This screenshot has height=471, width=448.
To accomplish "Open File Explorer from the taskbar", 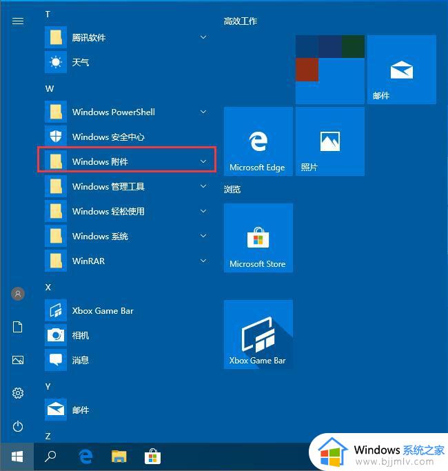I will tap(119, 457).
